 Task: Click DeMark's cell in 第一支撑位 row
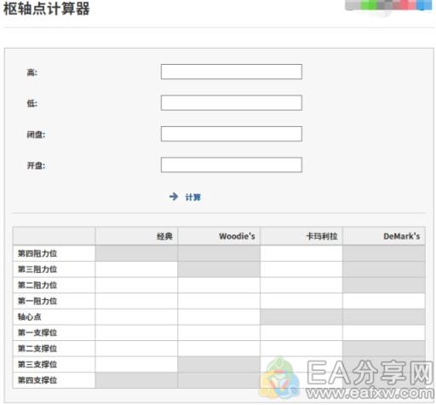(384, 333)
